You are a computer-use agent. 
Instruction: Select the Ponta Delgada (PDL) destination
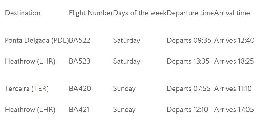[37, 40]
